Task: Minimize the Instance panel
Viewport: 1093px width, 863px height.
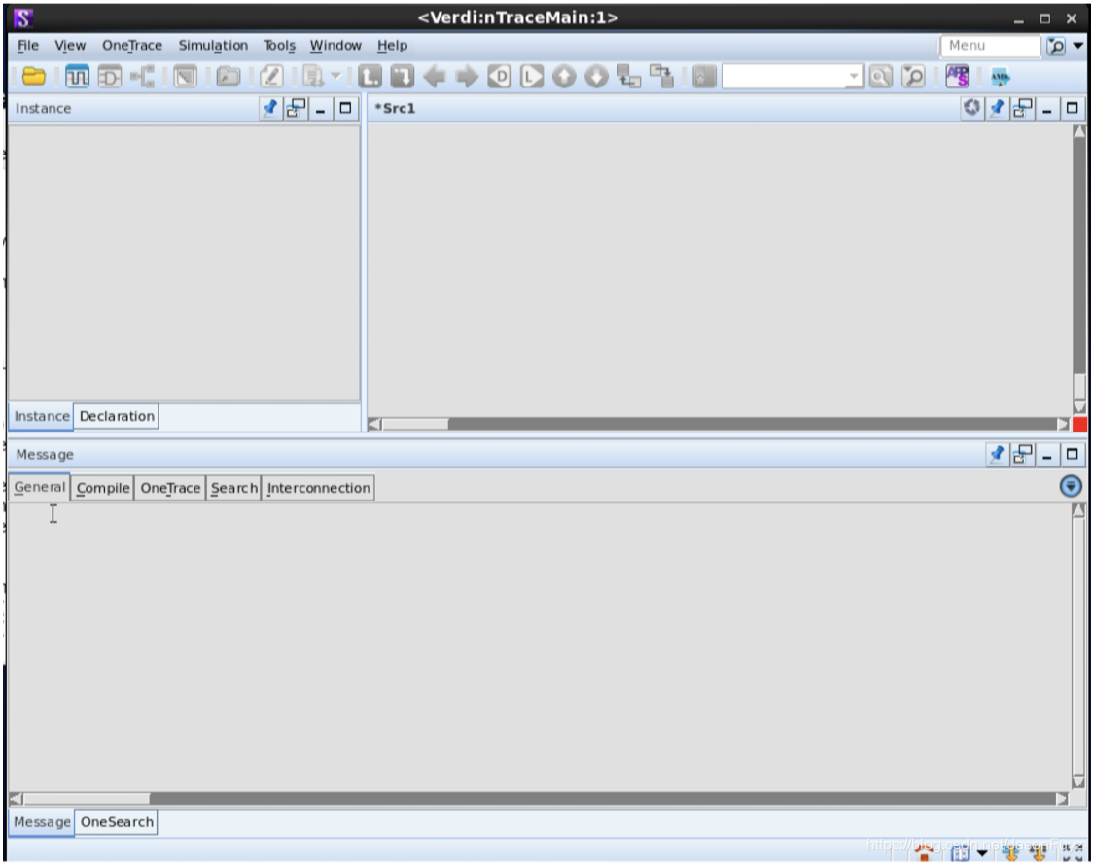Action: [x=321, y=109]
